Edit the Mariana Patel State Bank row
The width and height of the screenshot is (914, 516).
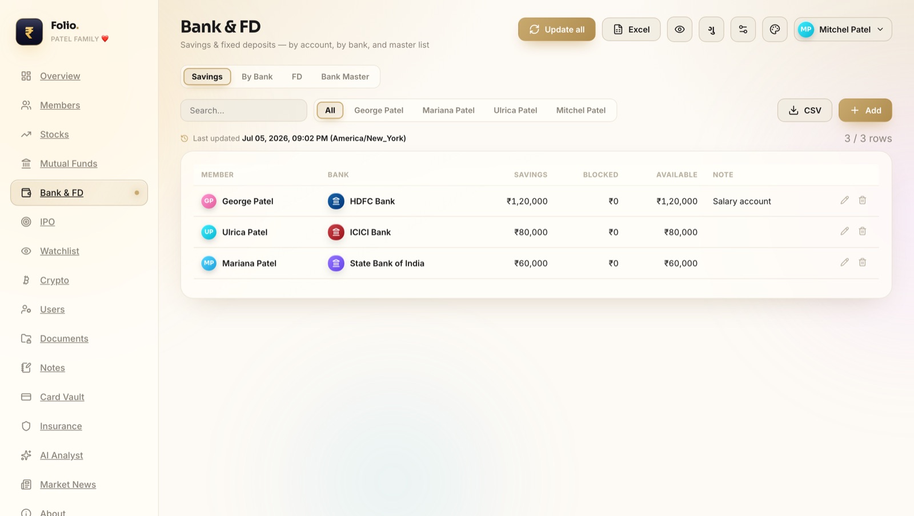point(844,262)
